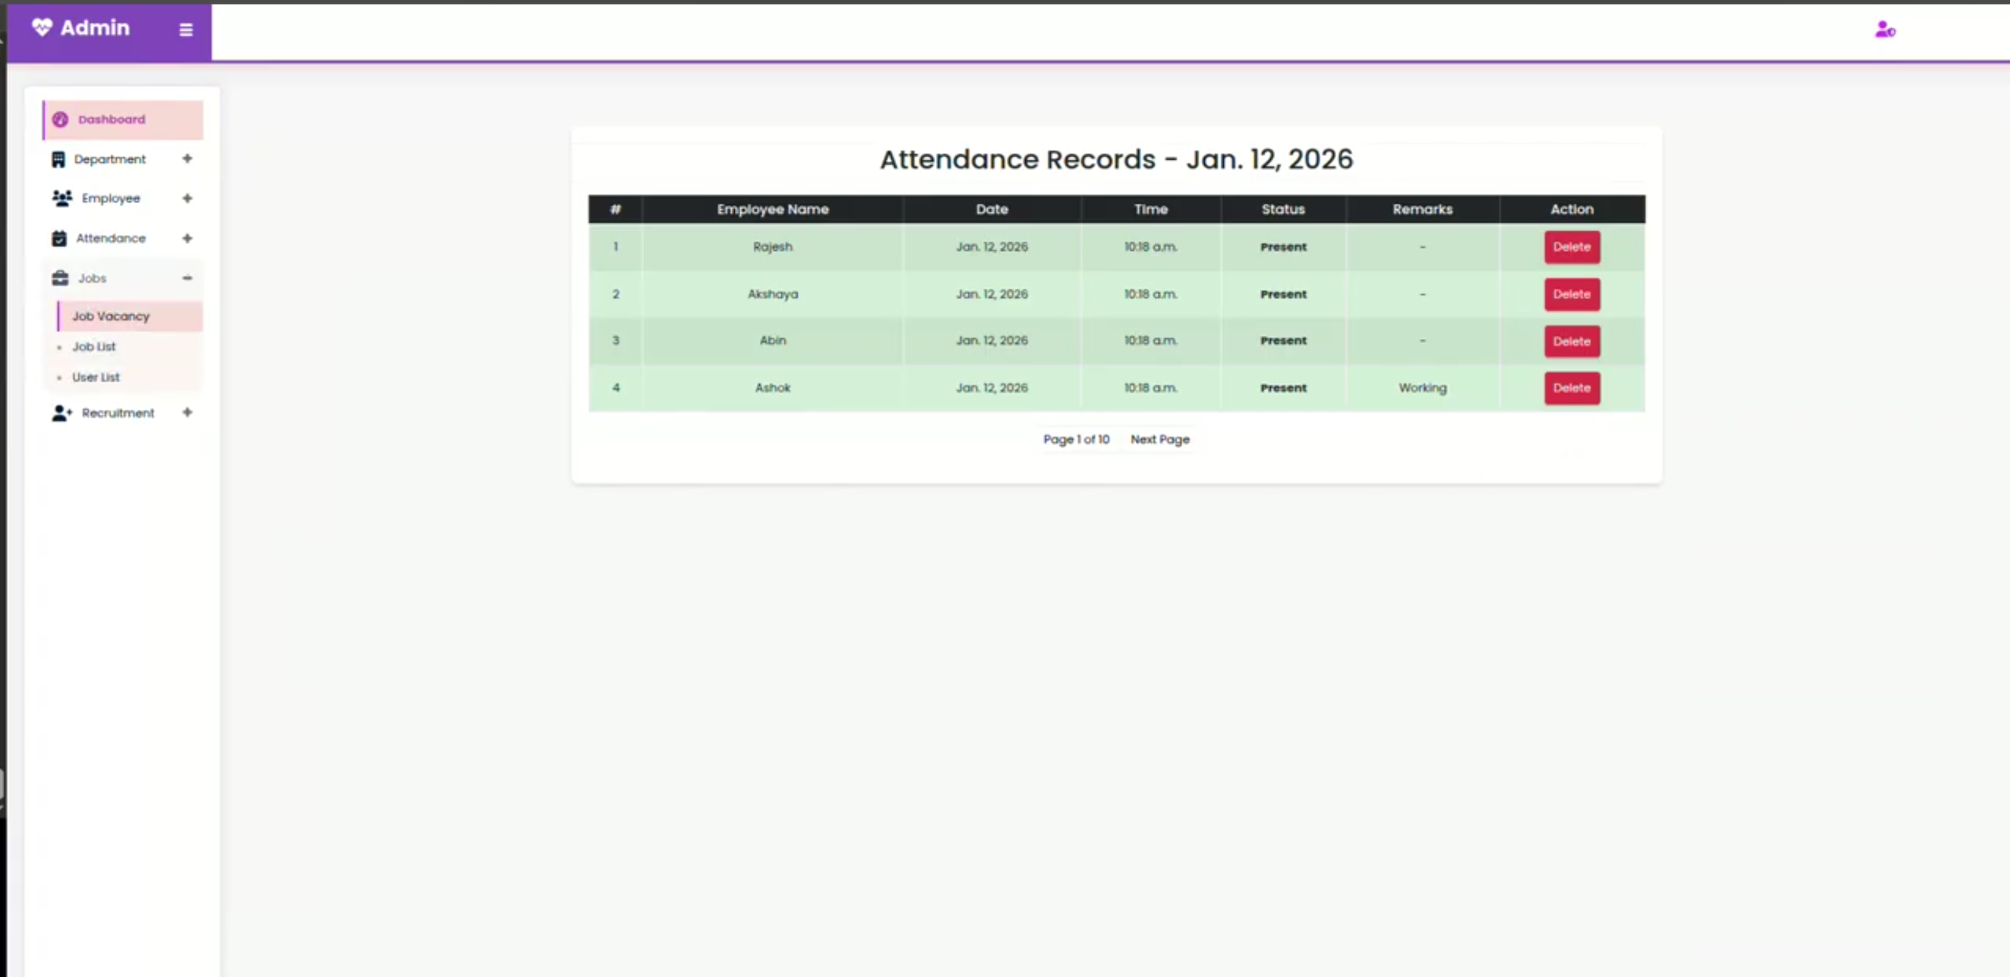The width and height of the screenshot is (2010, 977).
Task: Open the Department menu label
Action: pyautogui.click(x=110, y=159)
